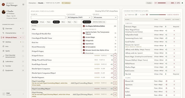Filter list by Virtues chip
The image size is (185, 98).
point(42,22)
